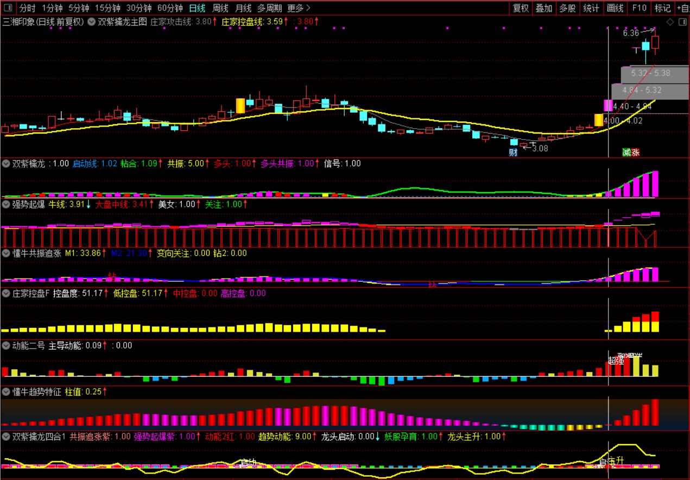The width and height of the screenshot is (690, 480).
Task: Click the 超强 label in 动能二号 panel
Action: pos(616,360)
